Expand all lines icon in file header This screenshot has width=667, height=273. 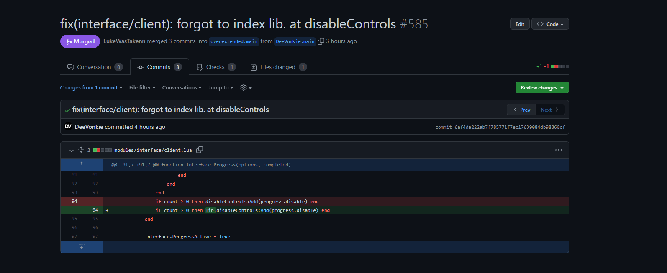tap(81, 150)
